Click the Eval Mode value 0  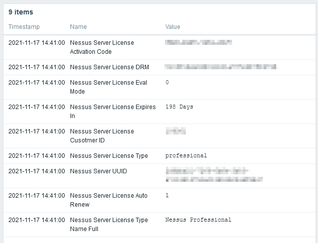[167, 82]
